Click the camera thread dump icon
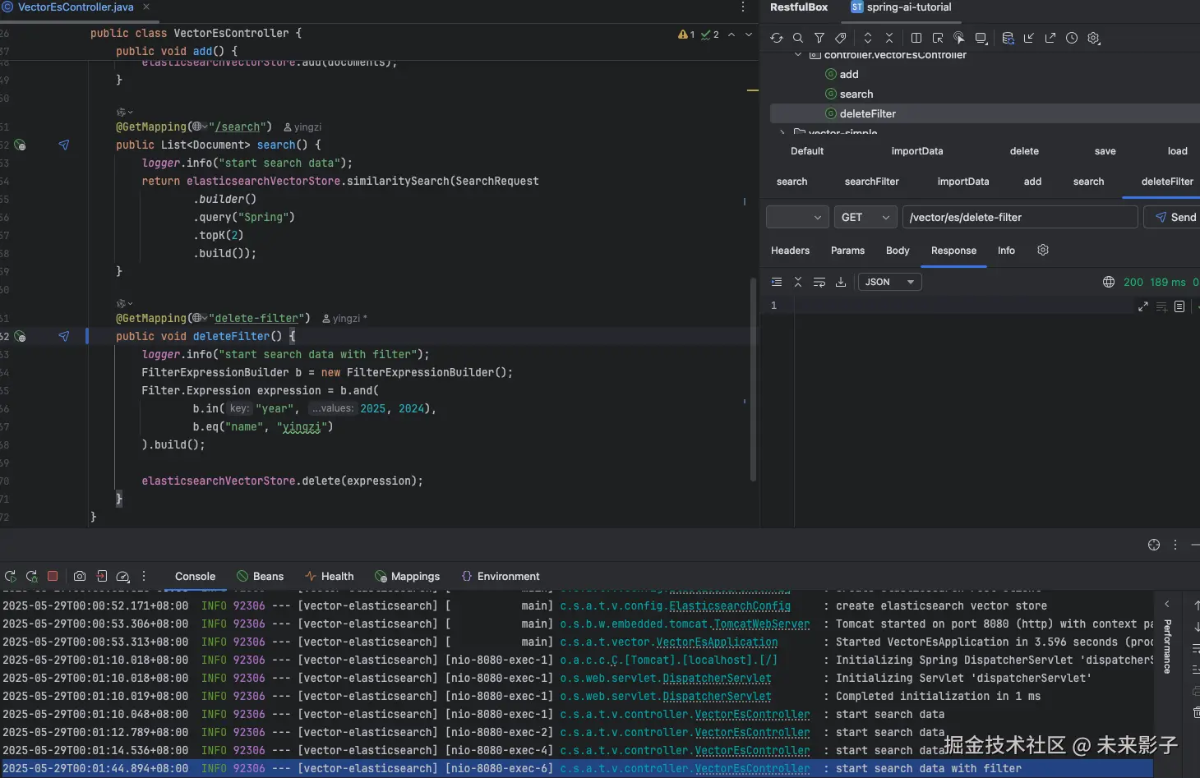 point(80,576)
